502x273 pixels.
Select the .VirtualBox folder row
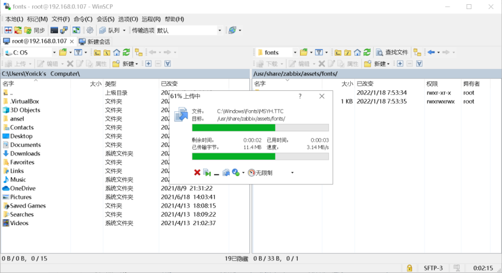tap(21, 101)
